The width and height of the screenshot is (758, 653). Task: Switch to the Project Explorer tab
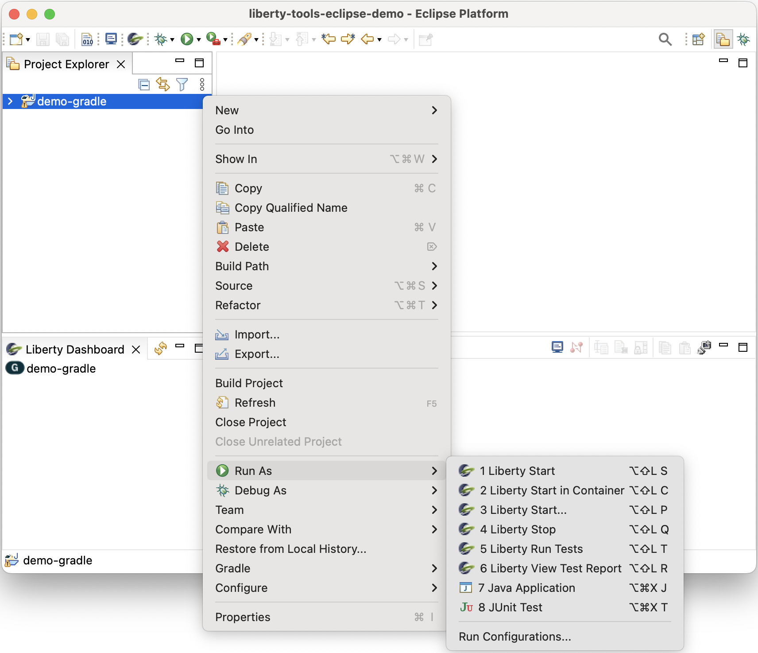66,64
